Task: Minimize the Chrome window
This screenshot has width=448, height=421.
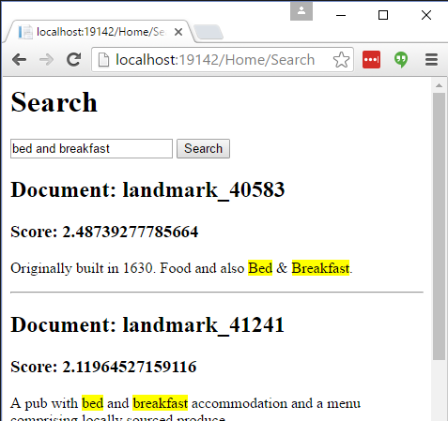Action: coord(341,15)
